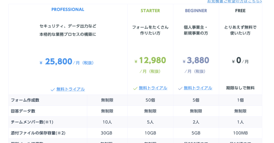Start the STARTER plan 無料トライアル
The height and width of the screenshot is (143, 274).
coord(153,88)
